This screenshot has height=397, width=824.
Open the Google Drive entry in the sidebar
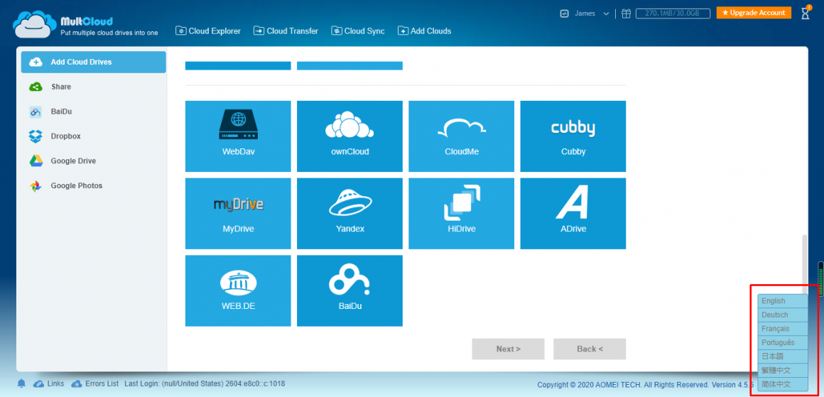94,161
